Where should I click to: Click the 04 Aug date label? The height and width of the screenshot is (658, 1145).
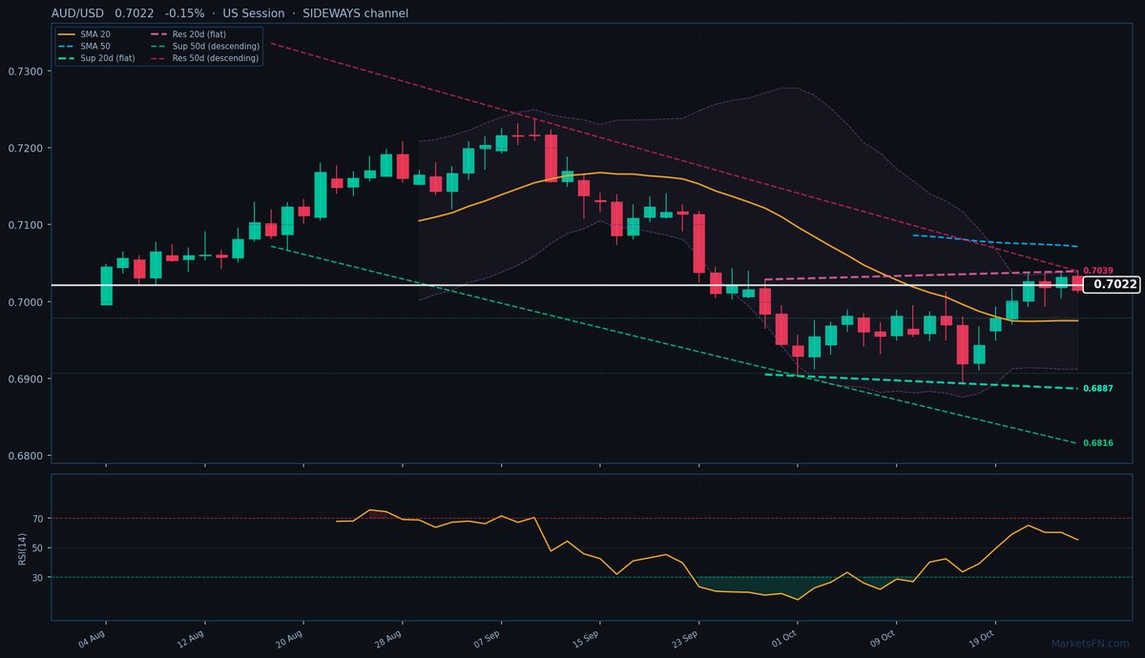tap(92, 639)
